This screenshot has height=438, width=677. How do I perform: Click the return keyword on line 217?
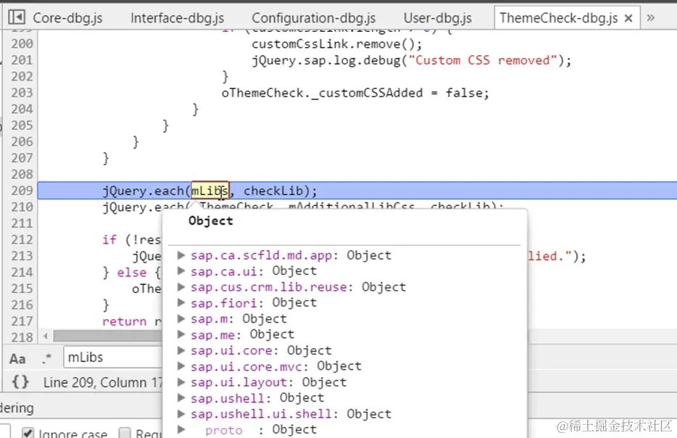point(125,321)
